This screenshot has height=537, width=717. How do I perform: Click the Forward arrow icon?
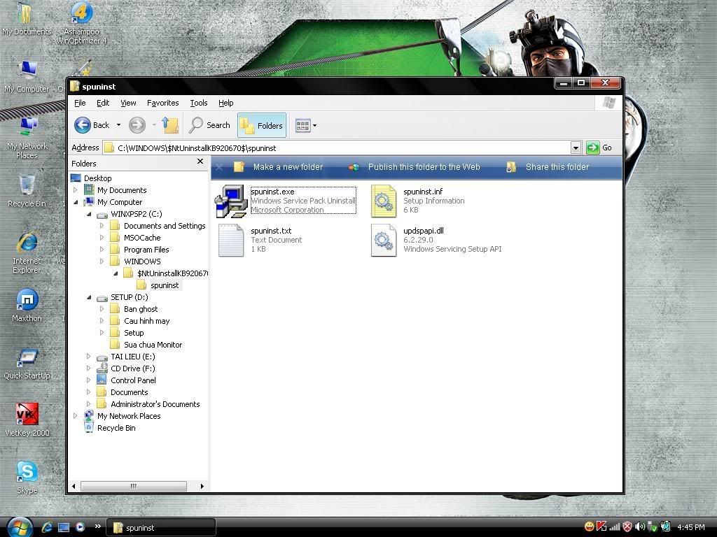(137, 125)
